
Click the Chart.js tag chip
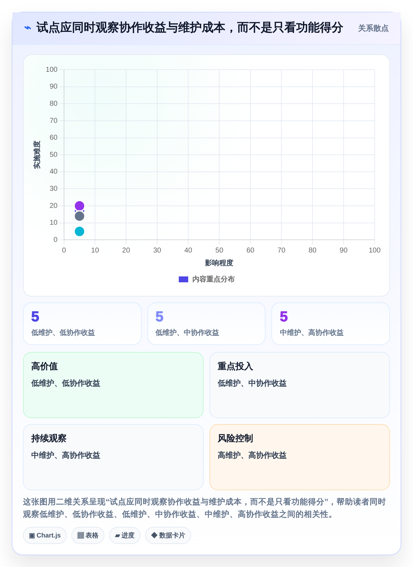[45, 535]
